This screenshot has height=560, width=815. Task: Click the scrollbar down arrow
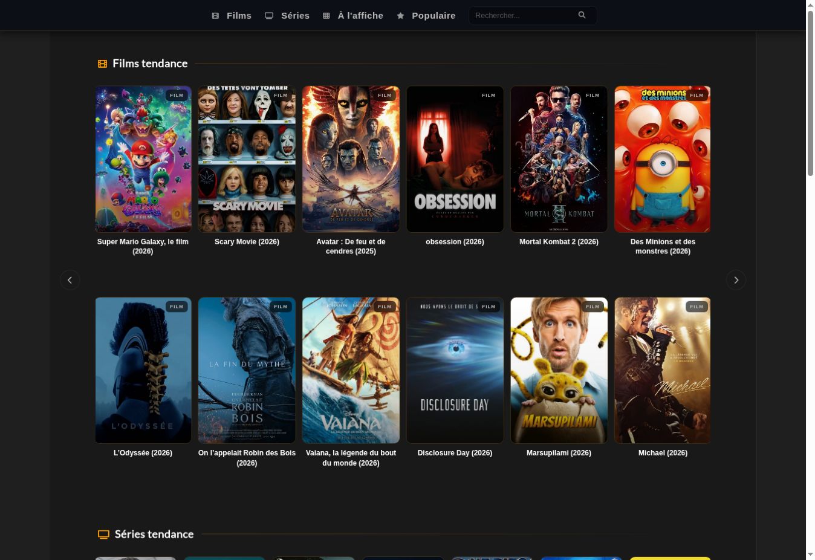(x=811, y=555)
